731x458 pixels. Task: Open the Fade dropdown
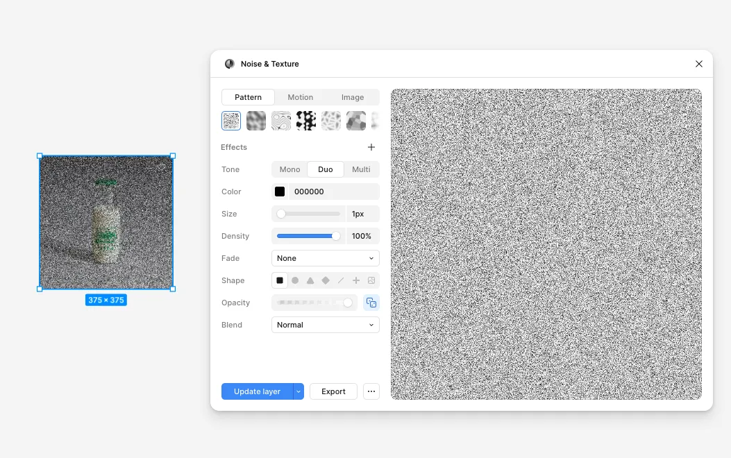(x=326, y=258)
